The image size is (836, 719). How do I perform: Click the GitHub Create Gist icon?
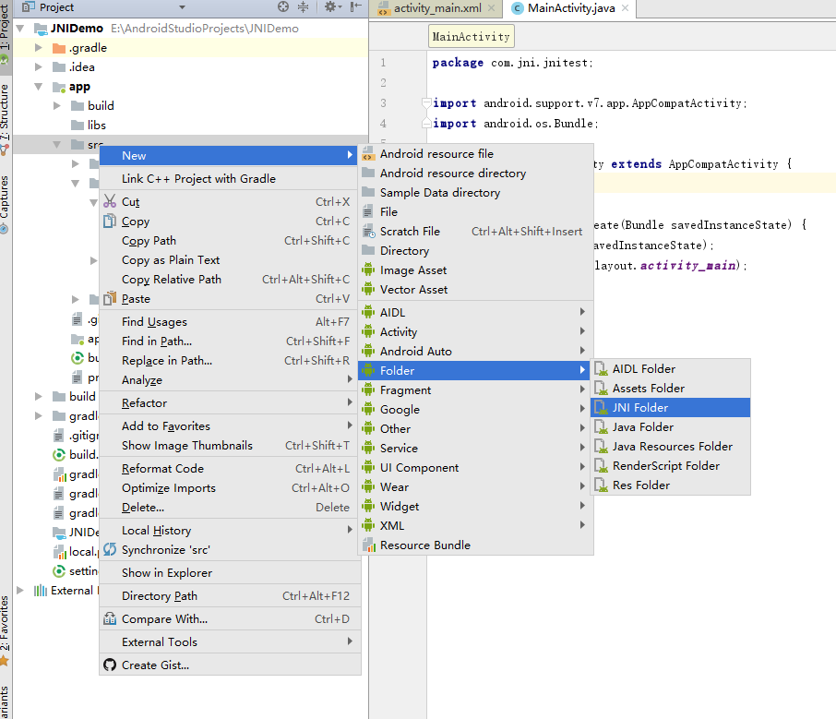[110, 665]
